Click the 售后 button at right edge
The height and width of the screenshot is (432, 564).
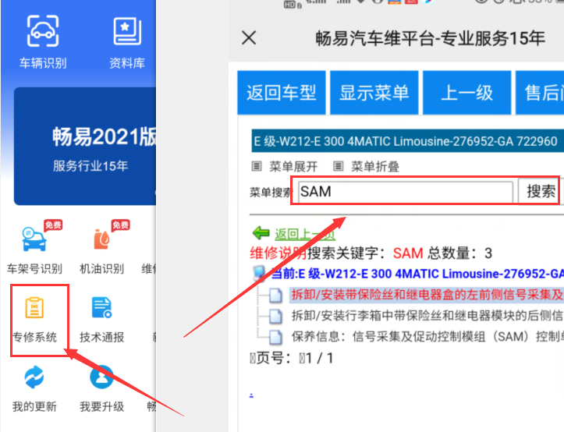coord(540,93)
